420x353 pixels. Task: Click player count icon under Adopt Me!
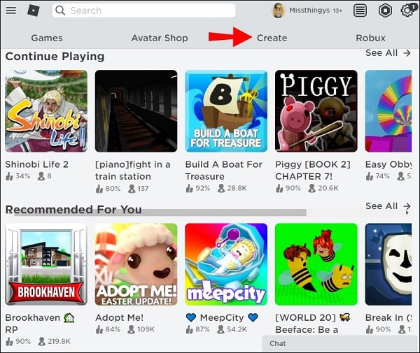point(132,329)
